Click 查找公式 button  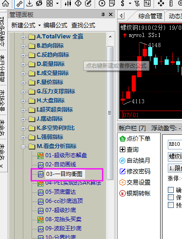coord(83,25)
